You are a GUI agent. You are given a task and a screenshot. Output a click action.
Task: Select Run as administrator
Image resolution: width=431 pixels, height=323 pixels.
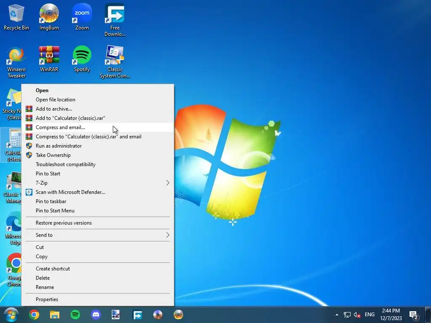click(98, 146)
